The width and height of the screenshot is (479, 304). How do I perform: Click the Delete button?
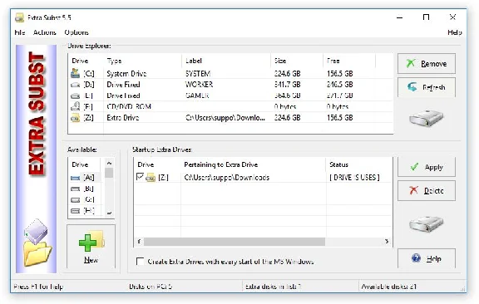[427, 190]
